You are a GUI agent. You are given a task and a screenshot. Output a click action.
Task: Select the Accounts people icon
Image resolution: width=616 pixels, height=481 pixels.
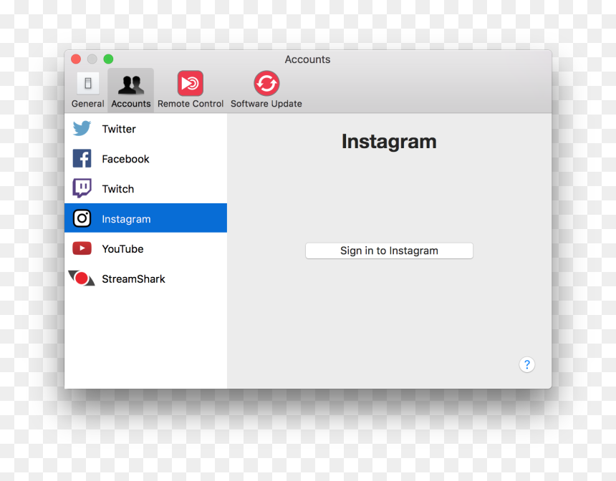point(131,84)
